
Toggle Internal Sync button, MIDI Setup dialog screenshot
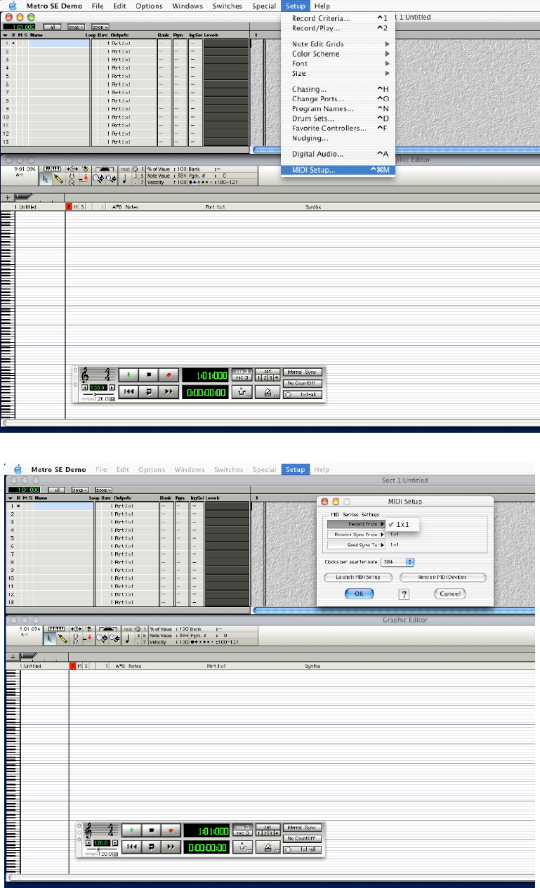pyautogui.click(x=303, y=828)
